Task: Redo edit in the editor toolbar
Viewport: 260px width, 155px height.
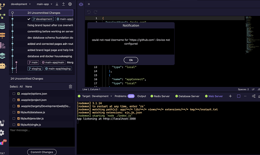Action: click(95, 12)
